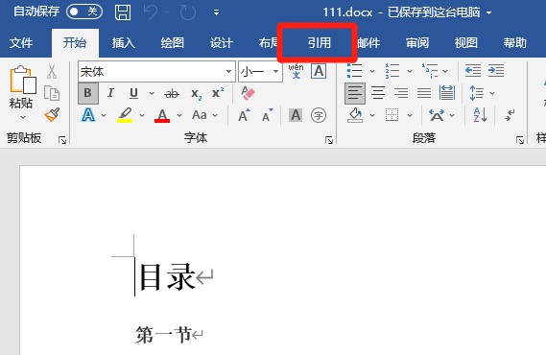The height and width of the screenshot is (355, 546).
Task: Click the Sort A-Z icon
Action: (480, 115)
